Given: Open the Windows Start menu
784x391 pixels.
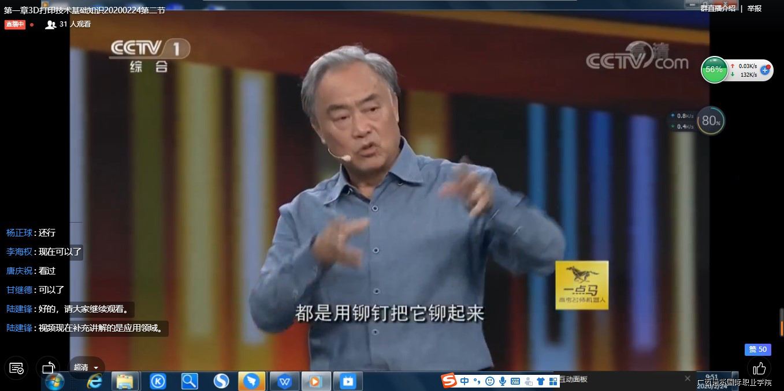Looking at the screenshot, I should click(x=55, y=381).
